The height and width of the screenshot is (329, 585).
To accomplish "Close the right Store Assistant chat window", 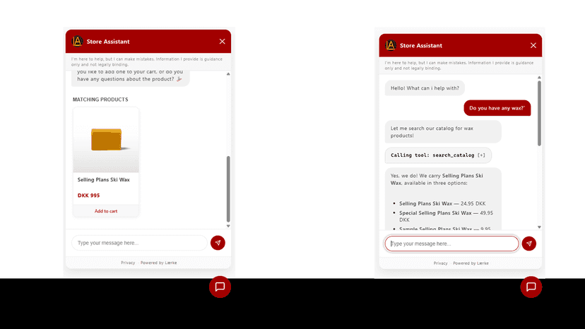I will click(533, 45).
